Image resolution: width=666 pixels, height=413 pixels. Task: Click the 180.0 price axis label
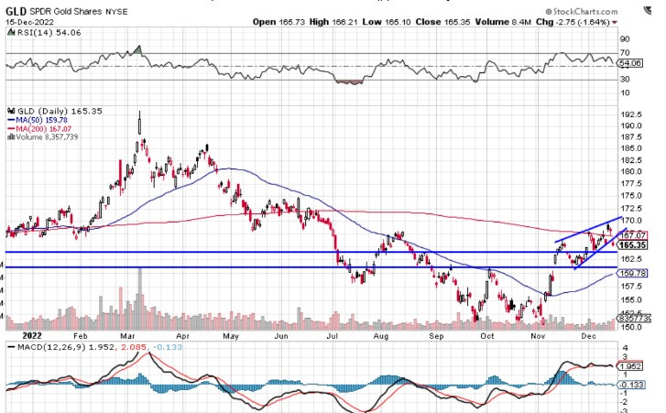[631, 171]
